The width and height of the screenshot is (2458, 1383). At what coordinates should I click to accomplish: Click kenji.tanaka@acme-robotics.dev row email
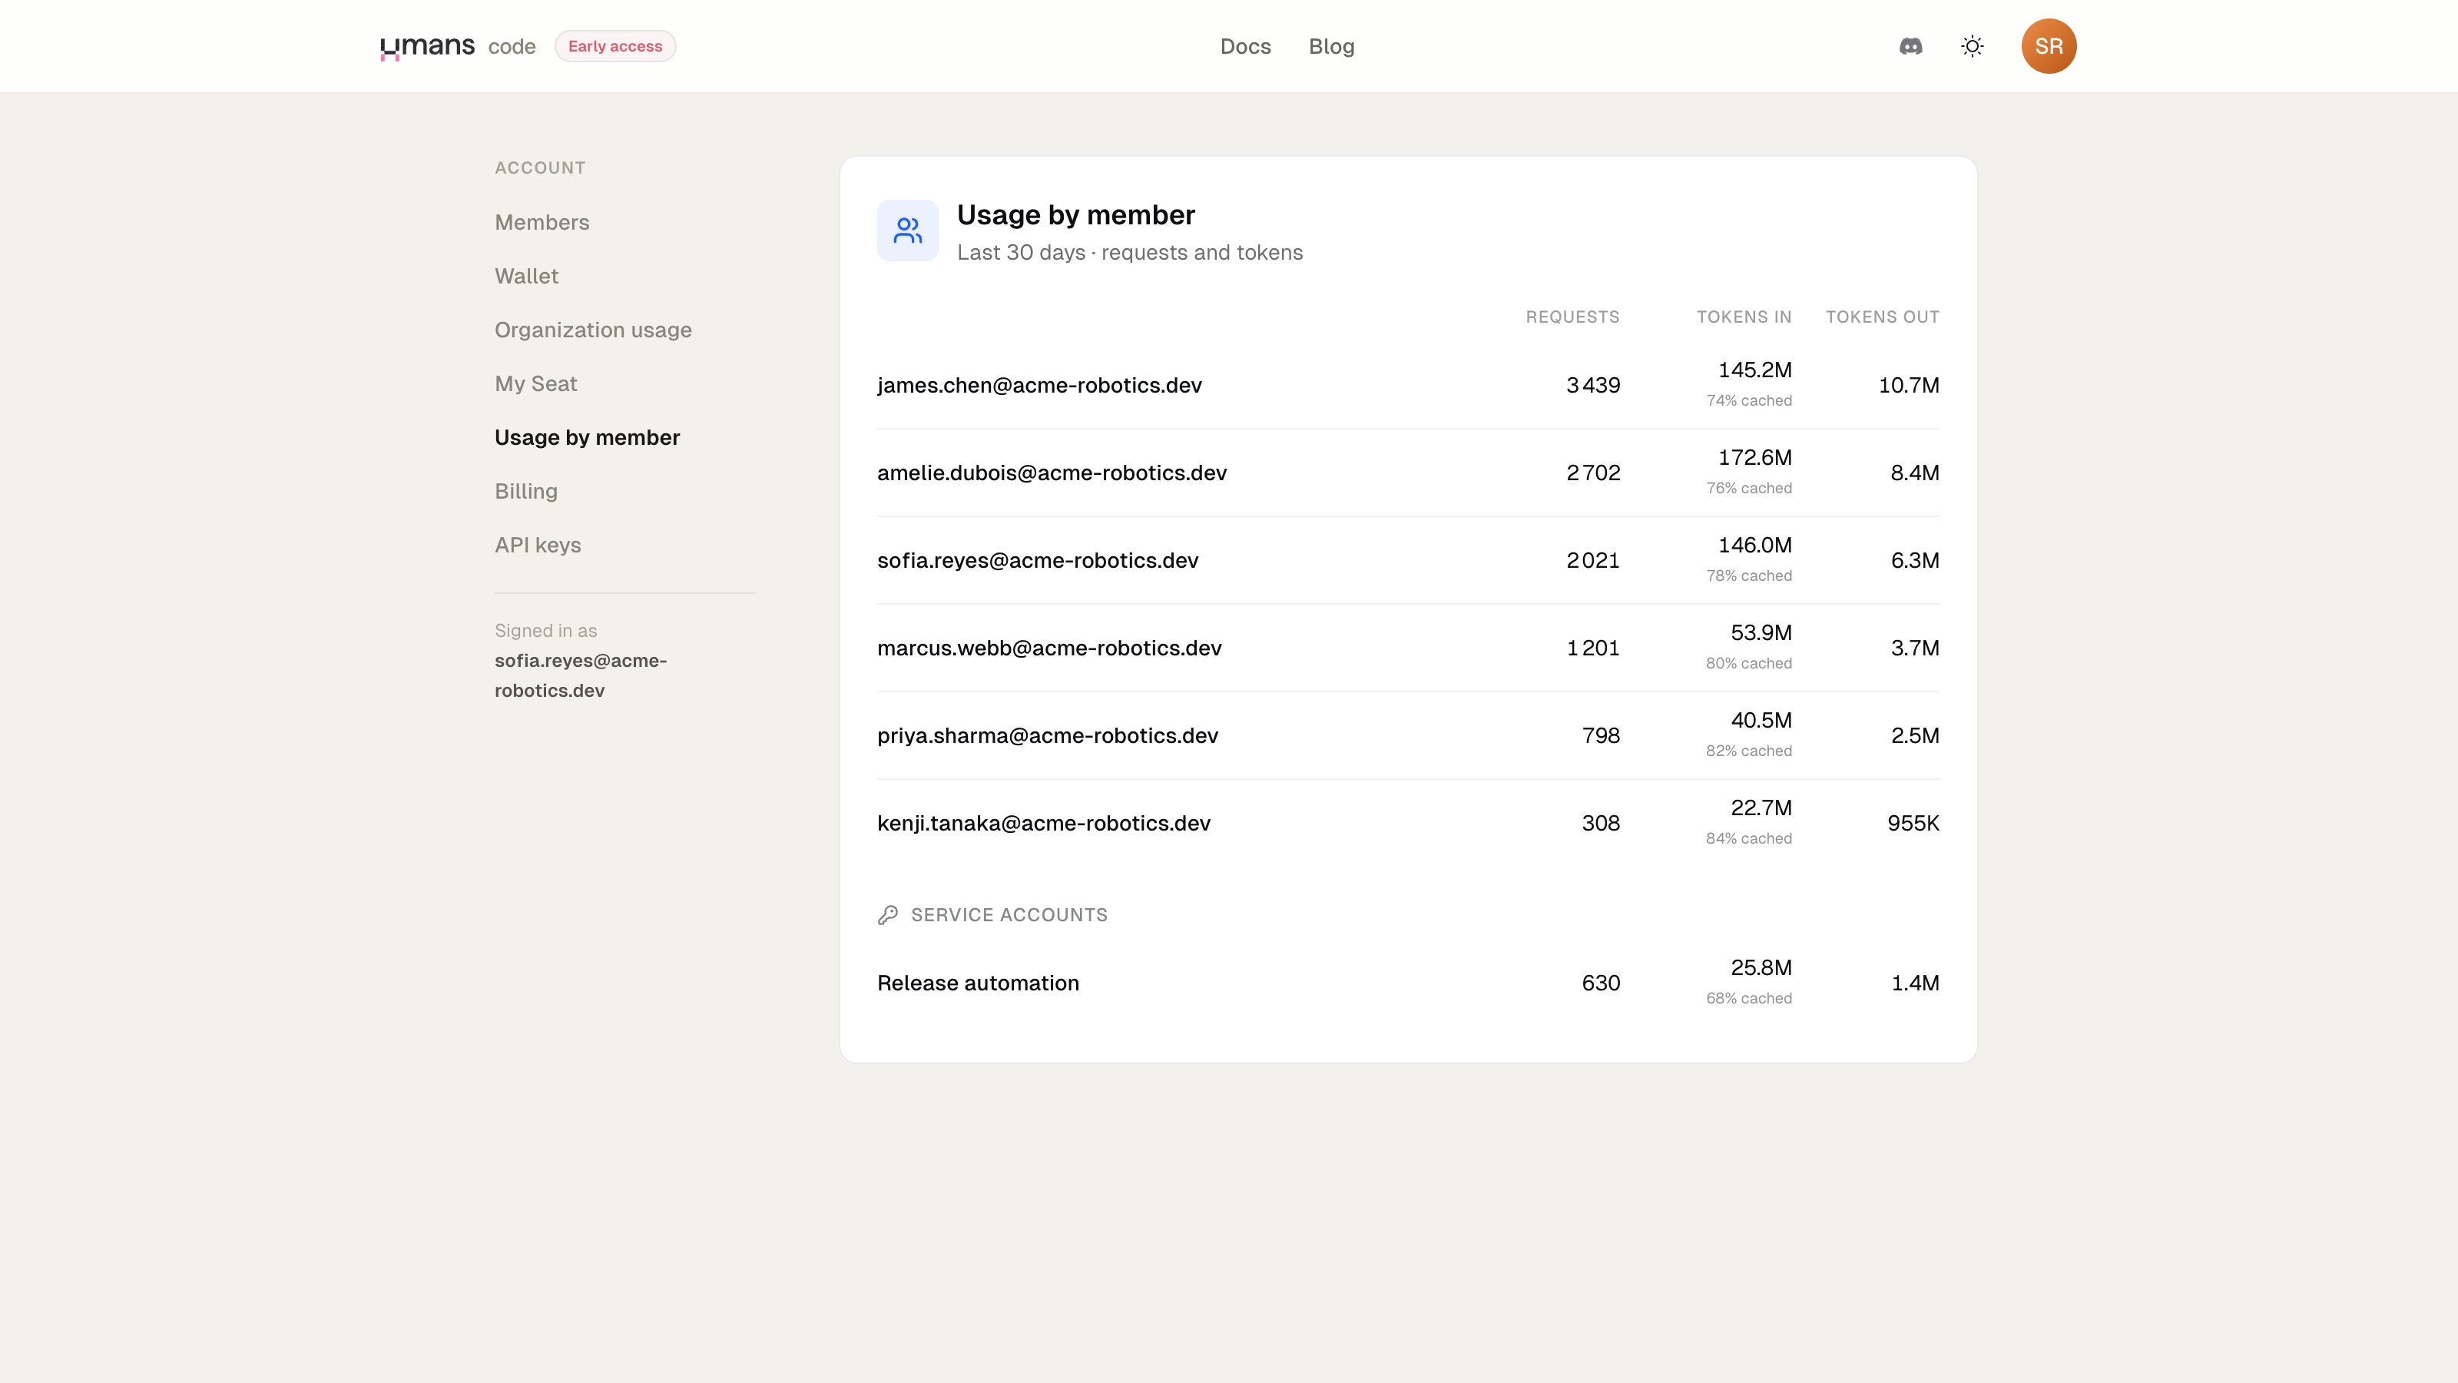1043,823
